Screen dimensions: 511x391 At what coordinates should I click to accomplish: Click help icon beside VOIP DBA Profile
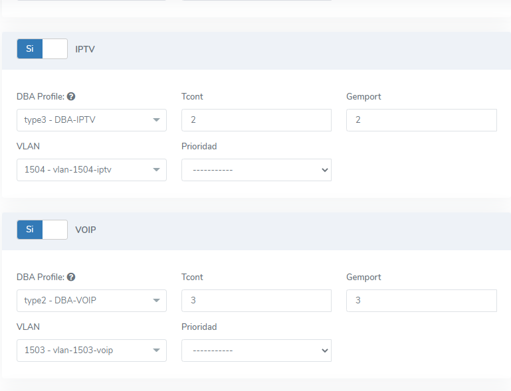(71, 277)
